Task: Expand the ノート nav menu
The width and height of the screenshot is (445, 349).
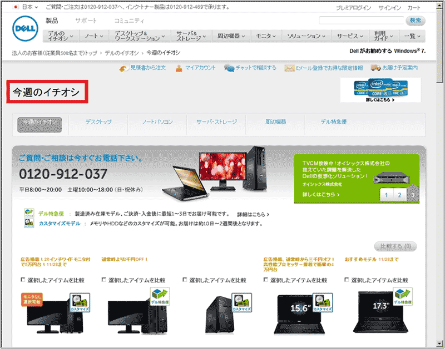Action: pos(93,36)
